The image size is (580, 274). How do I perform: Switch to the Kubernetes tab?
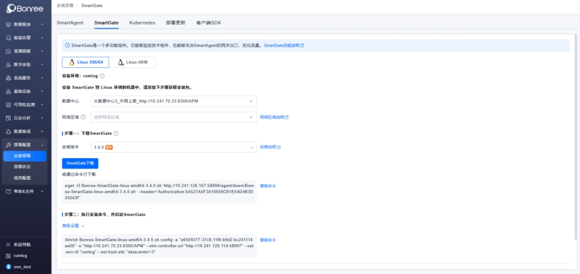click(x=142, y=22)
